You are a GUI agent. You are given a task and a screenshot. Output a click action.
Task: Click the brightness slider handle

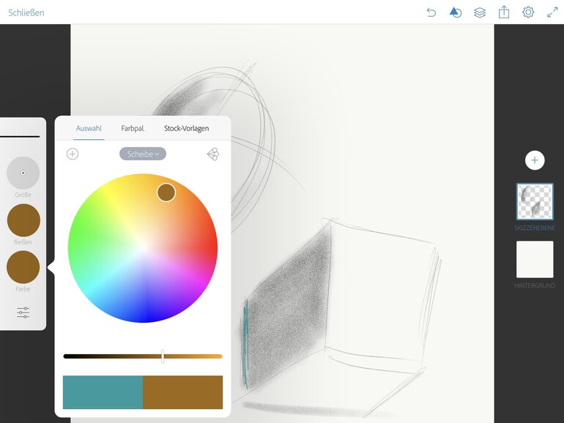[x=163, y=356]
